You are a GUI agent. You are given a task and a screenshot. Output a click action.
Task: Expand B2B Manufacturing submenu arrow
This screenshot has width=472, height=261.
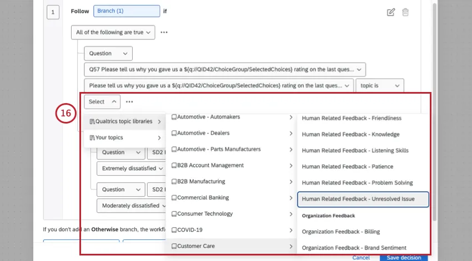tap(291, 182)
